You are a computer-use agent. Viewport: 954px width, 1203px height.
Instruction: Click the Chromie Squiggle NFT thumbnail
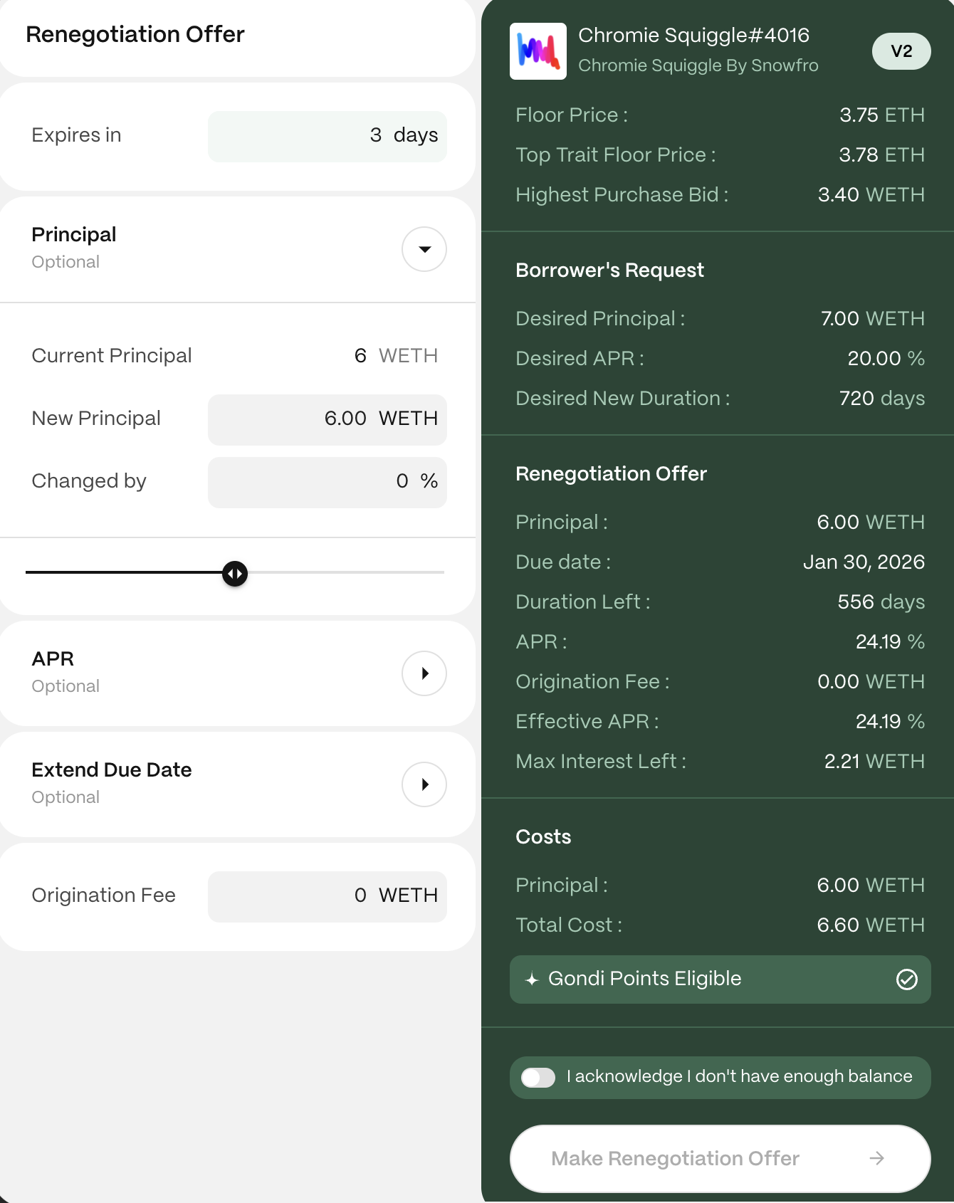[x=538, y=51]
